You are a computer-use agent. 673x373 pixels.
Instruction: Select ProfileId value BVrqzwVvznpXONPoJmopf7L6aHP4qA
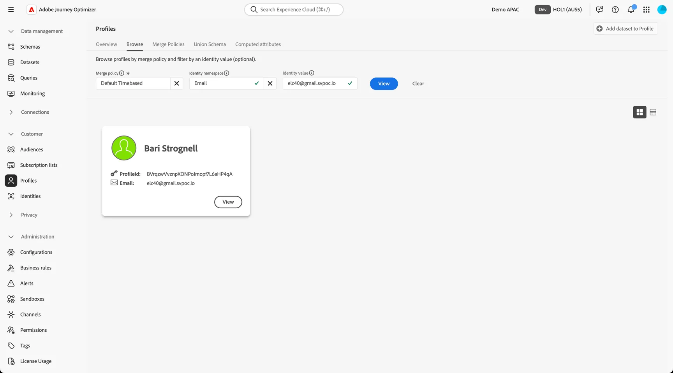click(190, 174)
